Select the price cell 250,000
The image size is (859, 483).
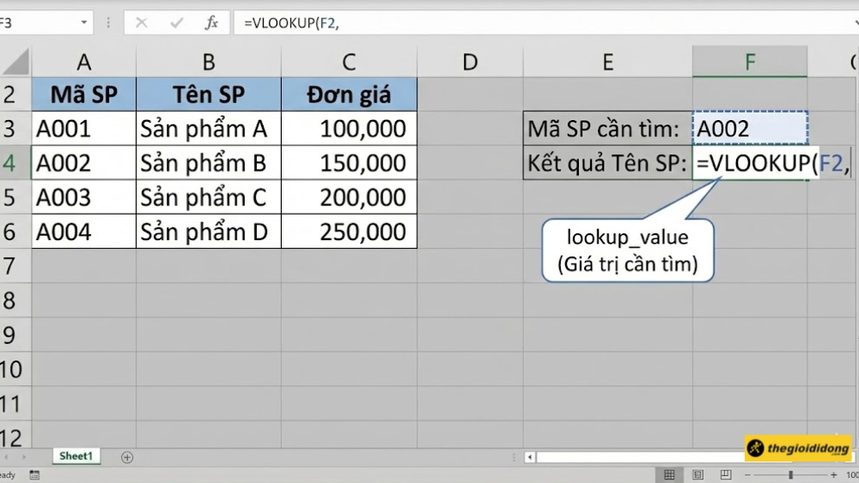(x=349, y=232)
